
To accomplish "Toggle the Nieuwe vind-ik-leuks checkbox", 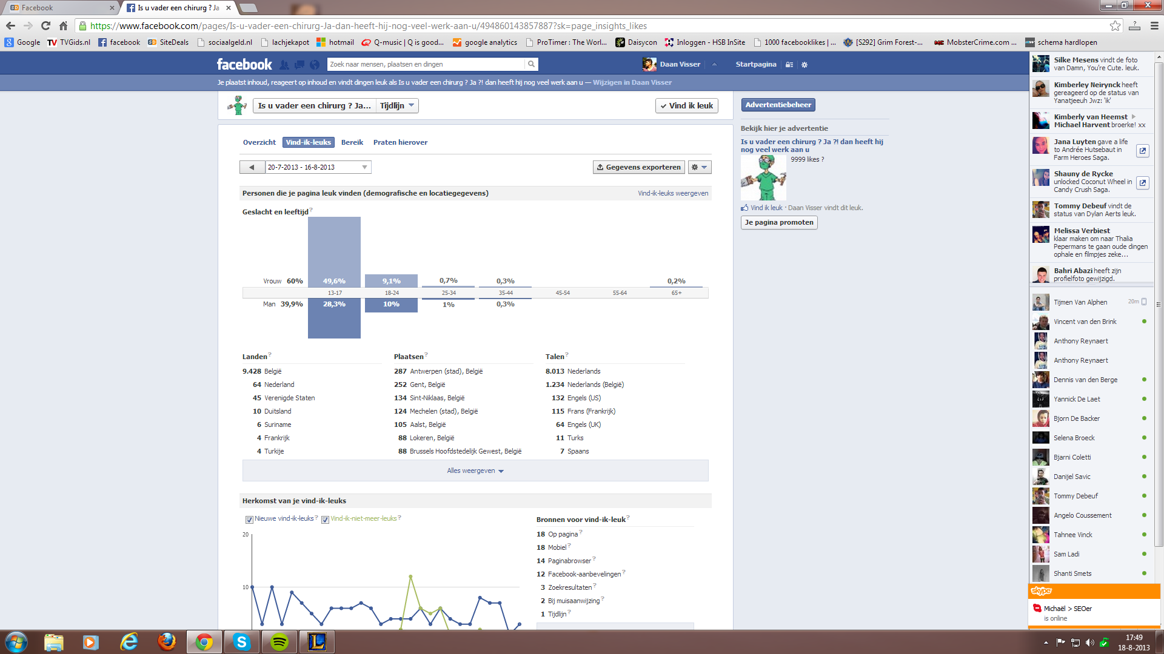I will point(249,520).
